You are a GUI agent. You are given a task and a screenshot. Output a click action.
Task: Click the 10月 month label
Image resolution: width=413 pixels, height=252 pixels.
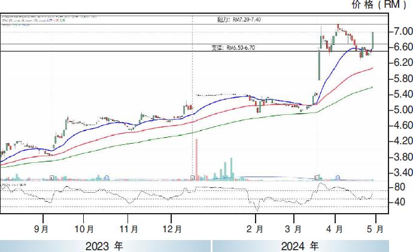(x=84, y=229)
